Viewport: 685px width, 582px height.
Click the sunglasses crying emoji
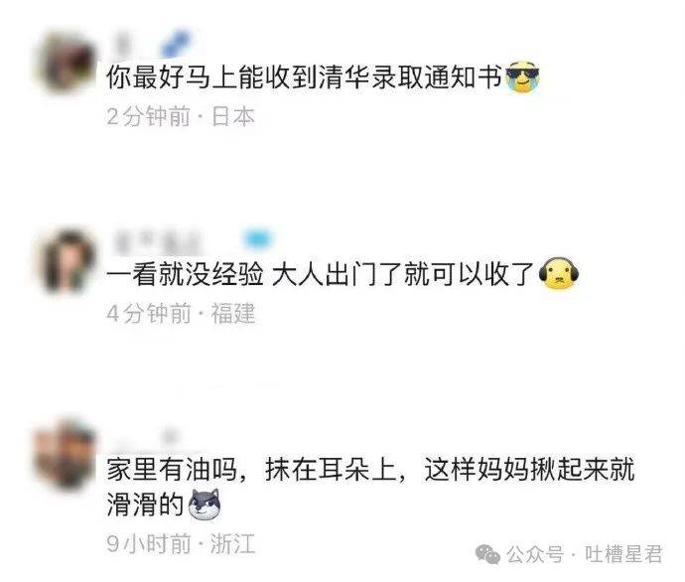pos(522,77)
